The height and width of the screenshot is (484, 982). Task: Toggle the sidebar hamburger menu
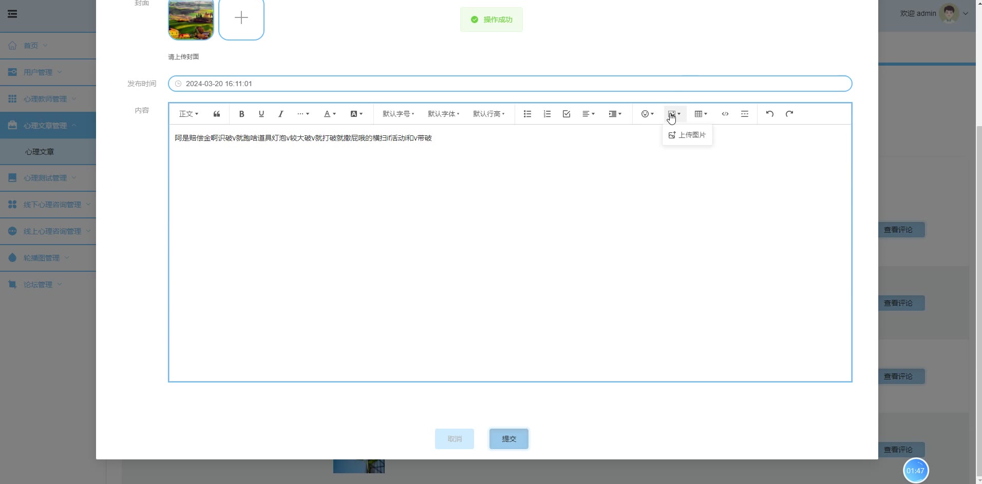point(12,14)
